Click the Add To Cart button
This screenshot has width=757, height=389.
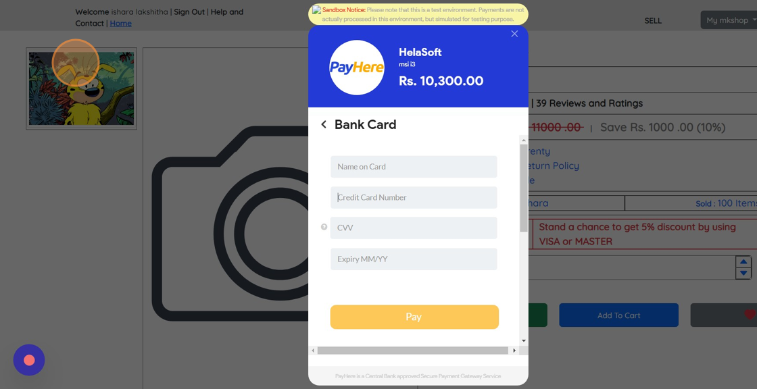[x=619, y=315]
